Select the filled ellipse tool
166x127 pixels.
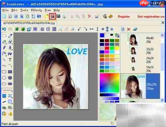10,78
